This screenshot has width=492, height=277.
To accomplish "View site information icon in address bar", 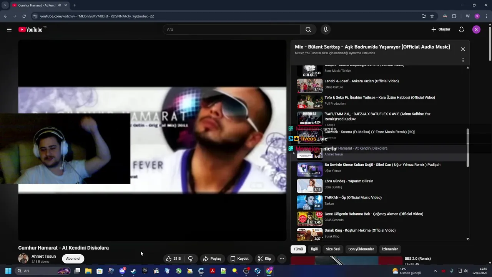I will (35, 16).
